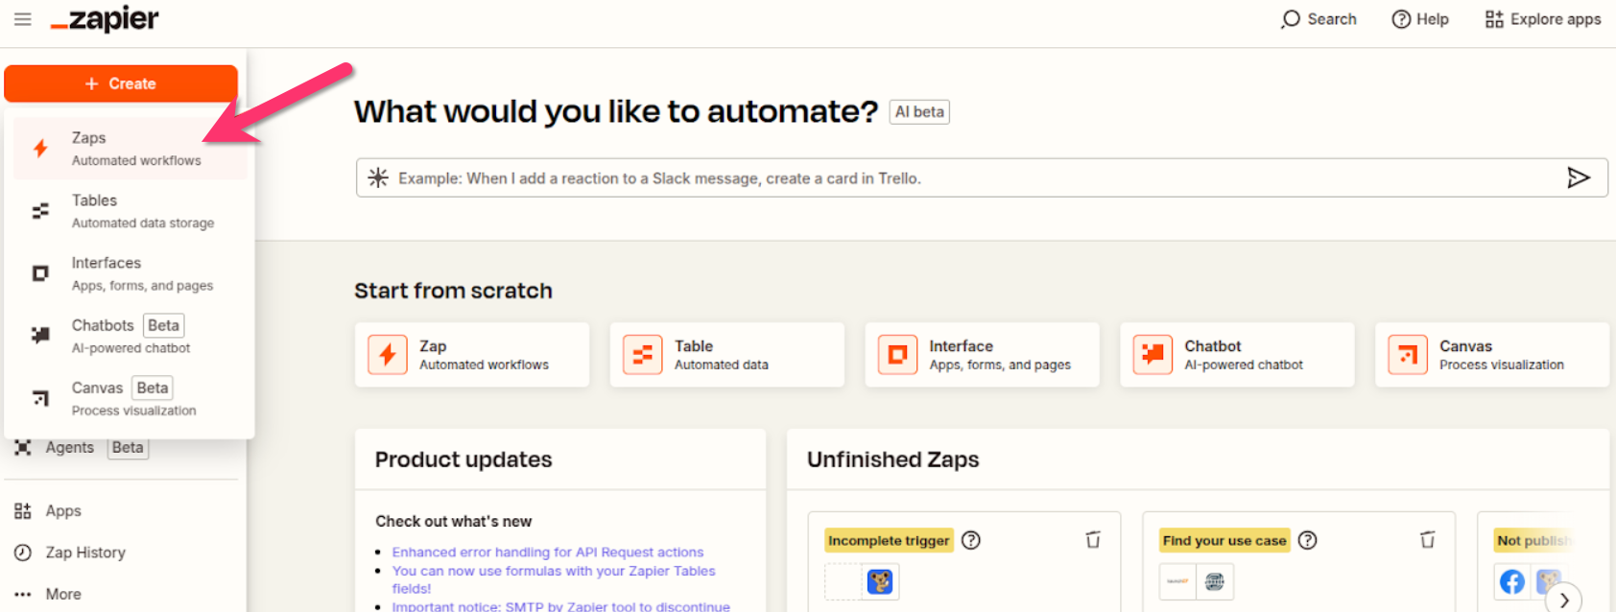Open Search in the top bar
The height and width of the screenshot is (612, 1616).
(1319, 19)
